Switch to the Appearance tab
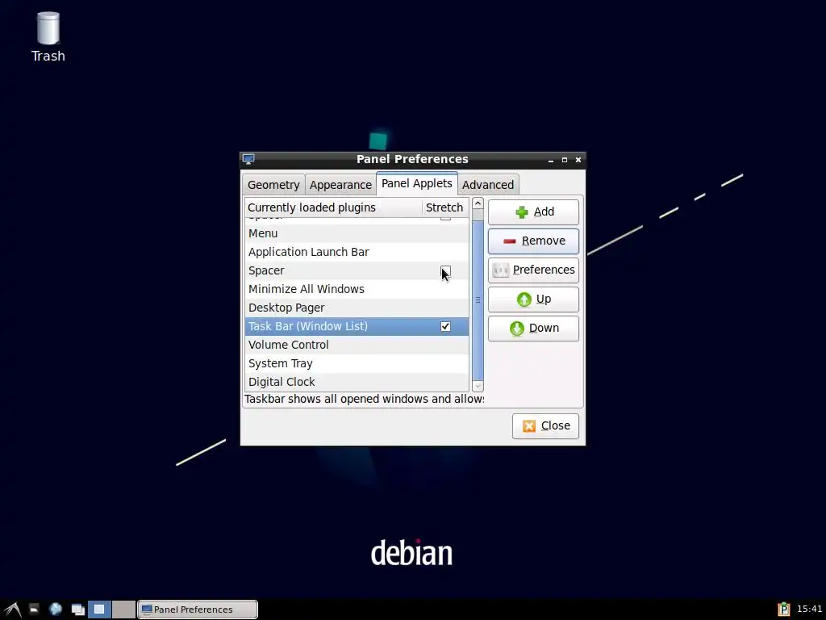The height and width of the screenshot is (620, 826). 340,185
